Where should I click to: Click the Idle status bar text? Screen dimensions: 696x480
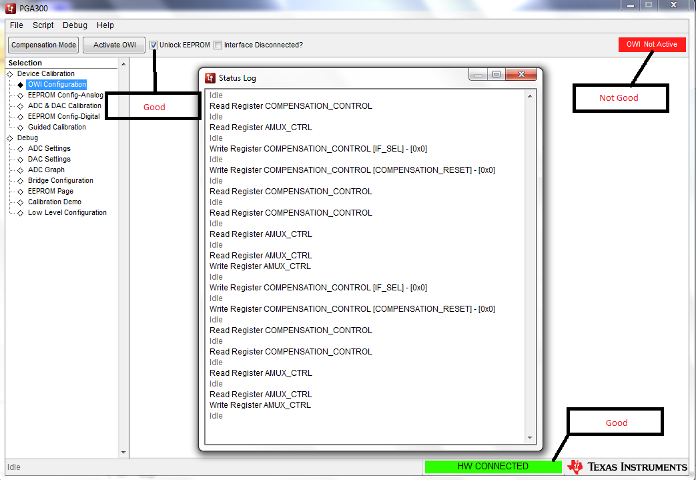[14, 467]
